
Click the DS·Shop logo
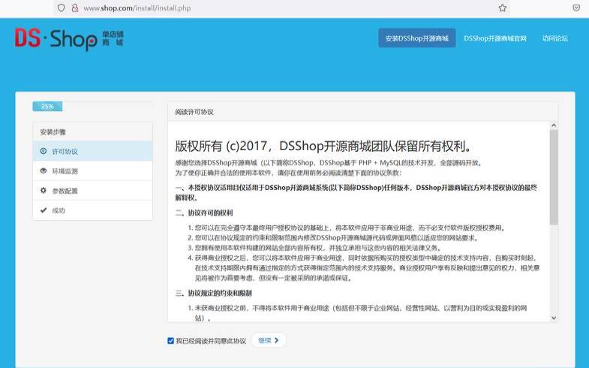pyautogui.click(x=70, y=39)
